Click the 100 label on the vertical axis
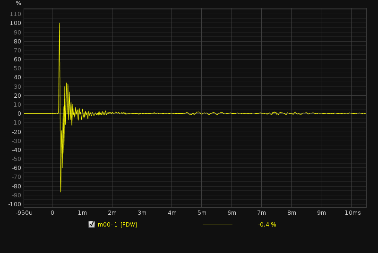Viewport: 378px width, 253px height. (16, 23)
